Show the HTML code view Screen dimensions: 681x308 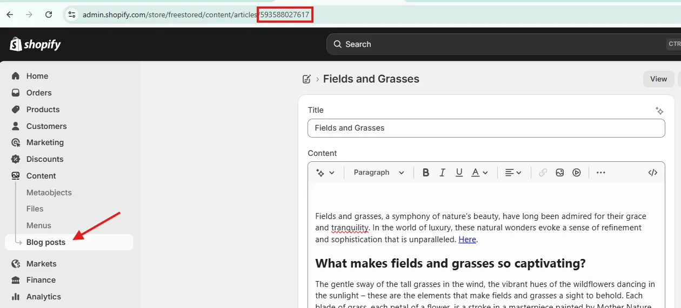(x=652, y=173)
